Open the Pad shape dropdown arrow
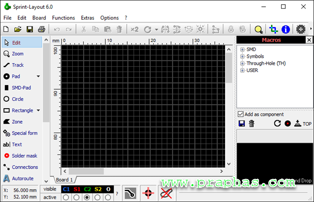Image resolution: width=314 pixels, height=202 pixels. click(x=38, y=76)
